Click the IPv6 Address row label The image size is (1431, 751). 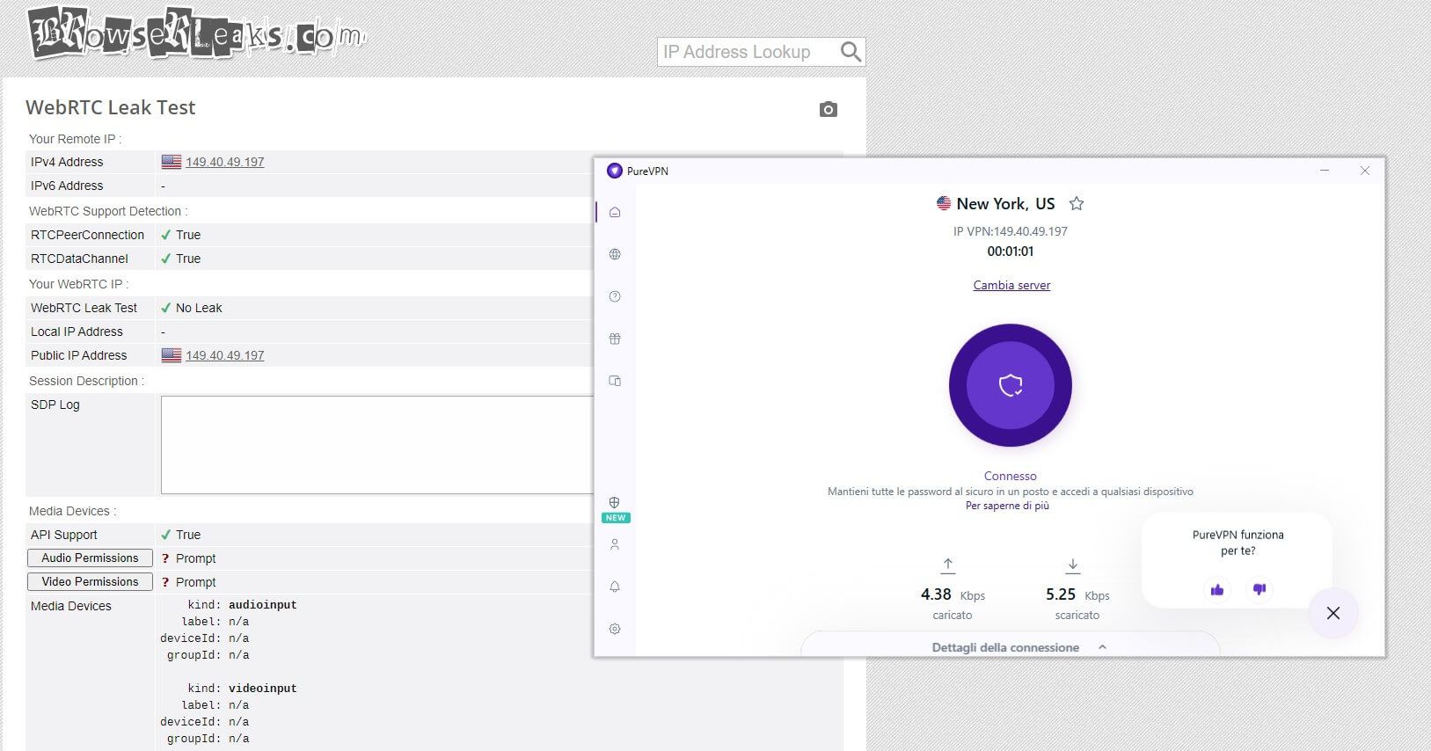(67, 186)
